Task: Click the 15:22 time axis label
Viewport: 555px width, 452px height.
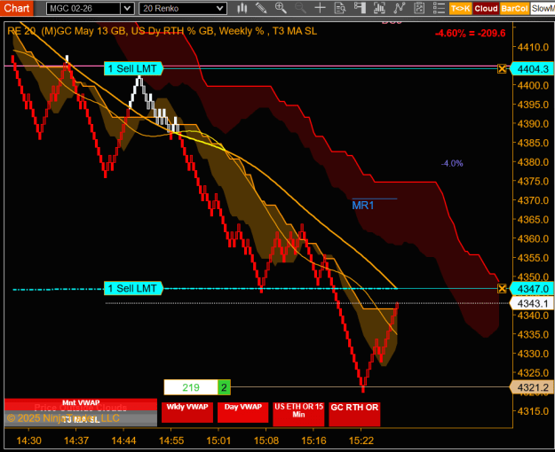Action: (361, 440)
